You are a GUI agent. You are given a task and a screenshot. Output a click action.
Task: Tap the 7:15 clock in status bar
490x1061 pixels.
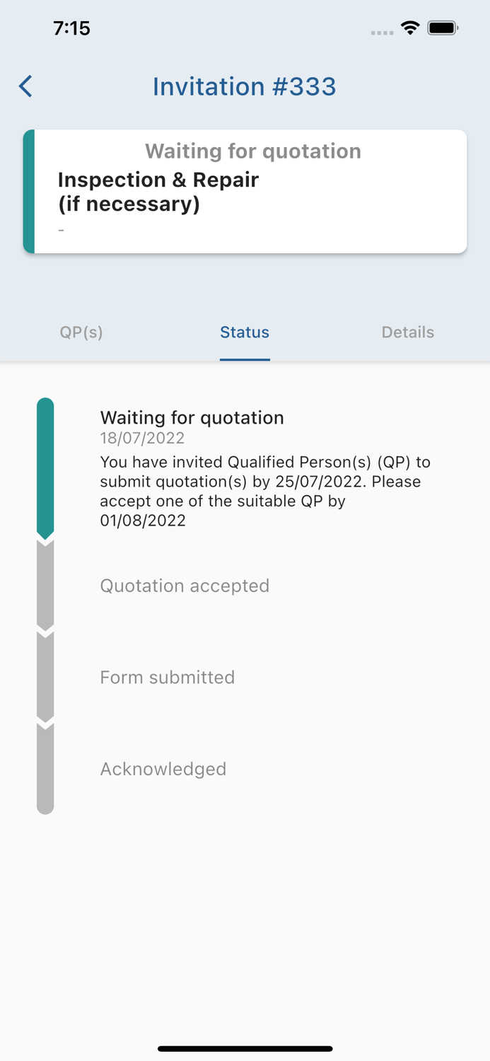(x=71, y=28)
